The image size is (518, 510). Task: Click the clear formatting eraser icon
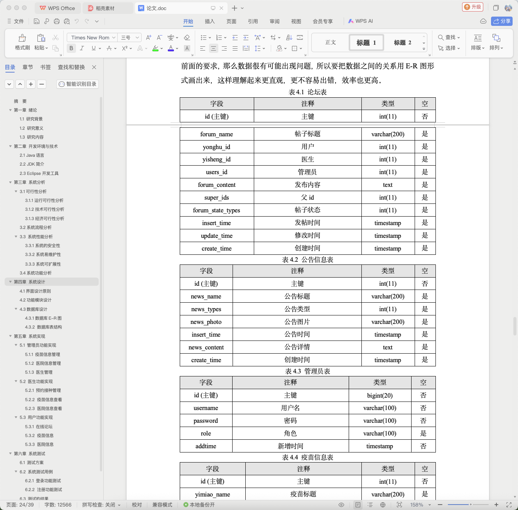[187, 37]
